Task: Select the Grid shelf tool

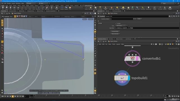Action: [x=18, y=8]
